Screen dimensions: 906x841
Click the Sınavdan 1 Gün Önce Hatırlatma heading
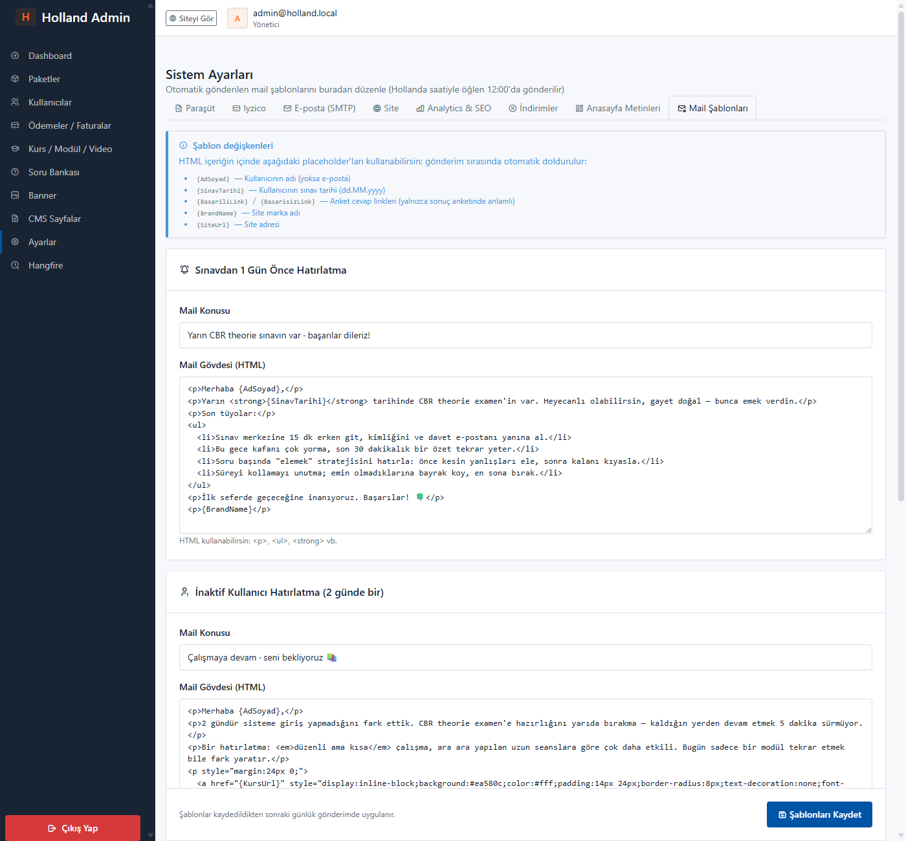pos(271,270)
